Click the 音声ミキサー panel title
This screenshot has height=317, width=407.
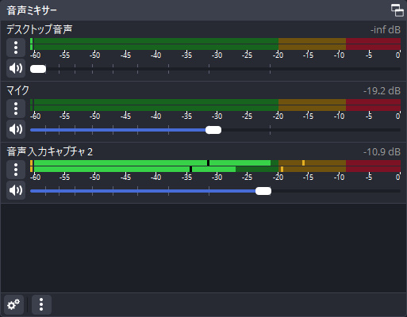32,10
